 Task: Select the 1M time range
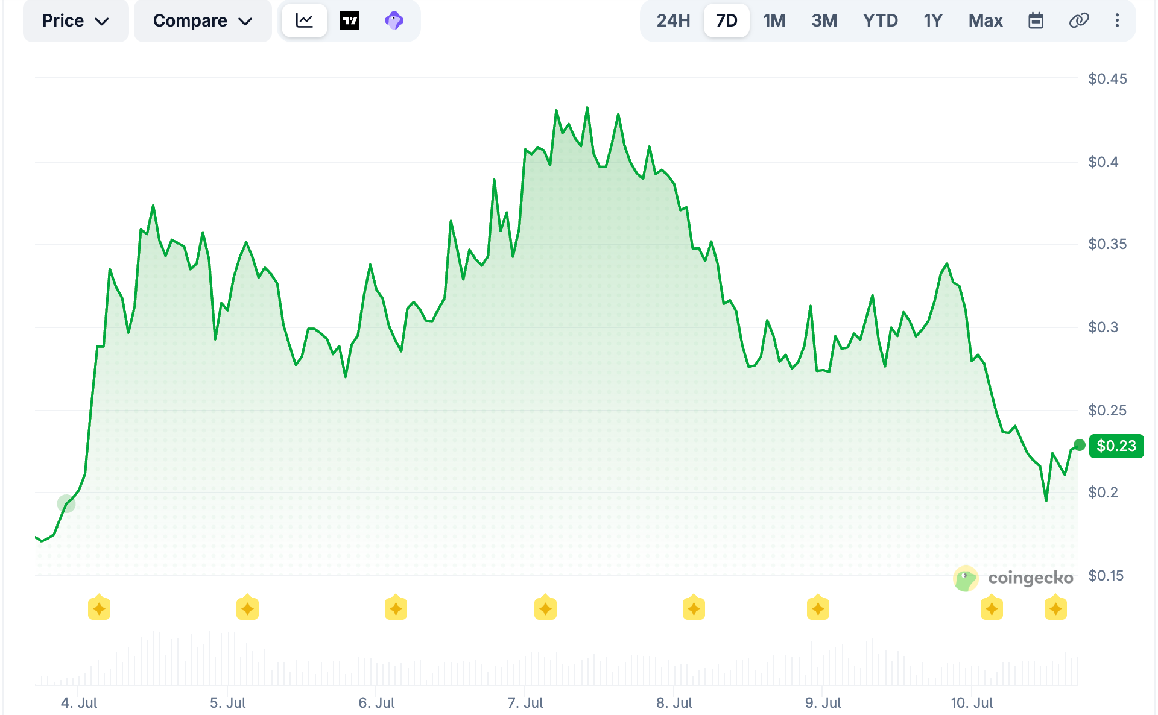click(774, 21)
